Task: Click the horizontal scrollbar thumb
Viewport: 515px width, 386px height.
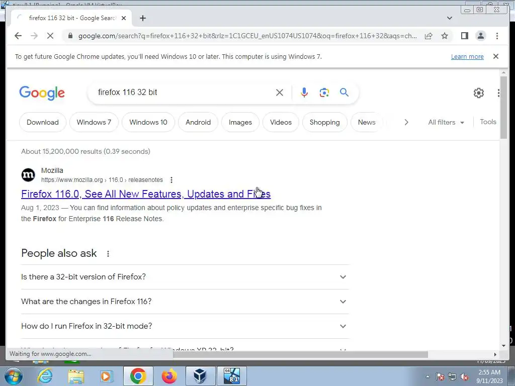Action: [x=301, y=354]
